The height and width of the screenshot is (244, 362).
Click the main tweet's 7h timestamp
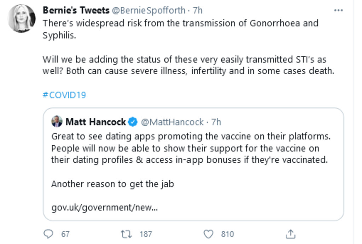click(197, 10)
